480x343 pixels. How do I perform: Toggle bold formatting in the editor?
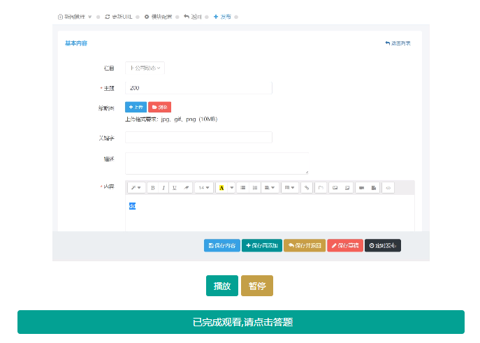(x=153, y=187)
